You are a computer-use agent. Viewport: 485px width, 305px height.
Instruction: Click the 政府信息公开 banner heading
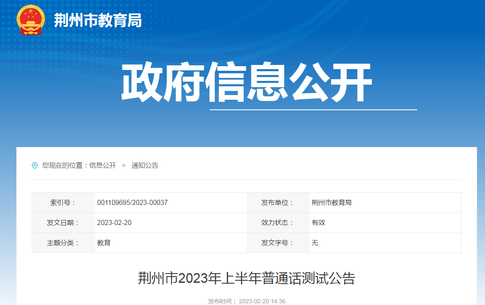coord(246,82)
